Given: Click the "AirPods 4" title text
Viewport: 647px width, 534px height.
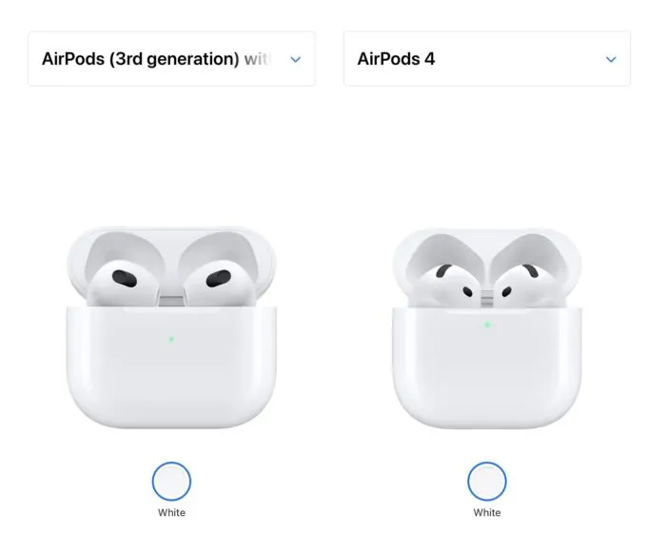Looking at the screenshot, I should pyautogui.click(x=396, y=59).
